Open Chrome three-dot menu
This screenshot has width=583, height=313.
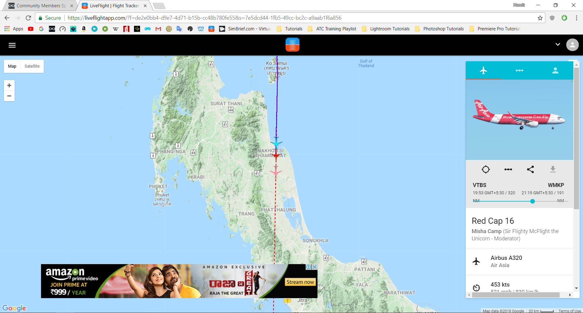pos(576,18)
